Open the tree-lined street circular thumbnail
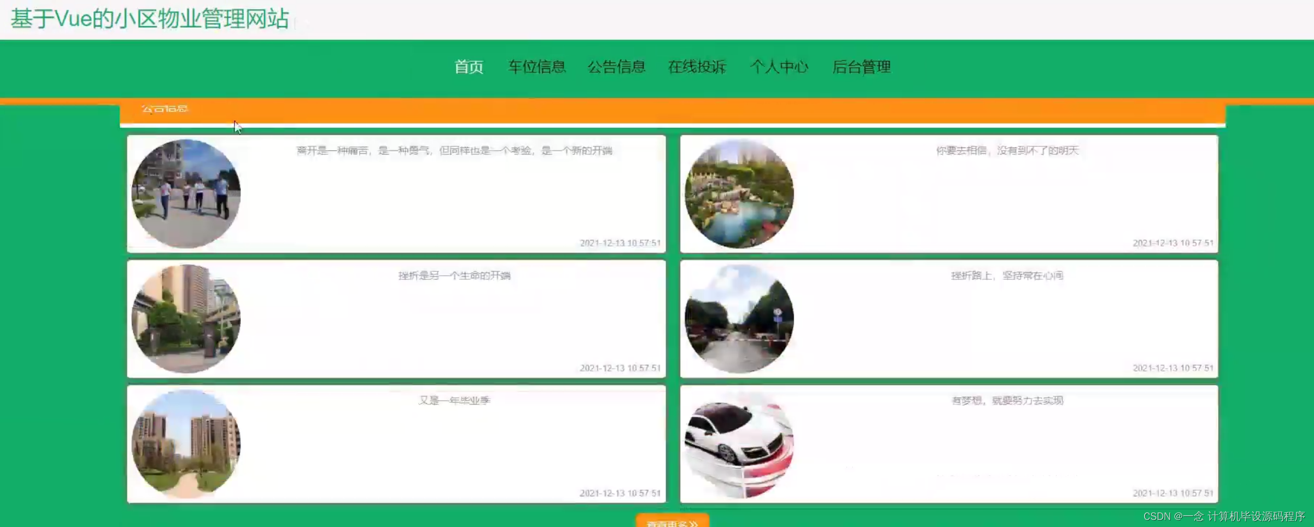This screenshot has width=1314, height=527. (x=739, y=319)
